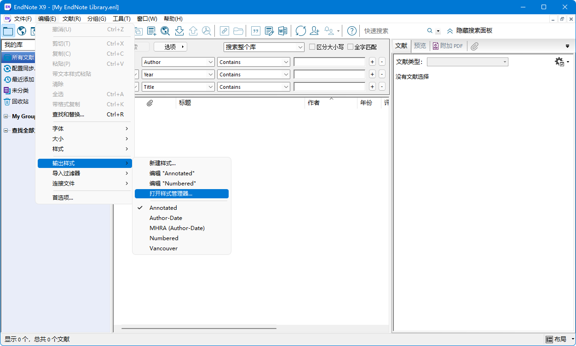Screen dimensions: 576x346
Task: Enable the 区分大小写 checkbox
Action: pos(311,47)
